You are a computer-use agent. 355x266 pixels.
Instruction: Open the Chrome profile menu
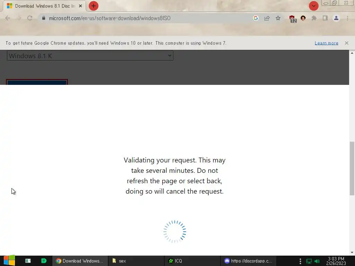(x=336, y=18)
